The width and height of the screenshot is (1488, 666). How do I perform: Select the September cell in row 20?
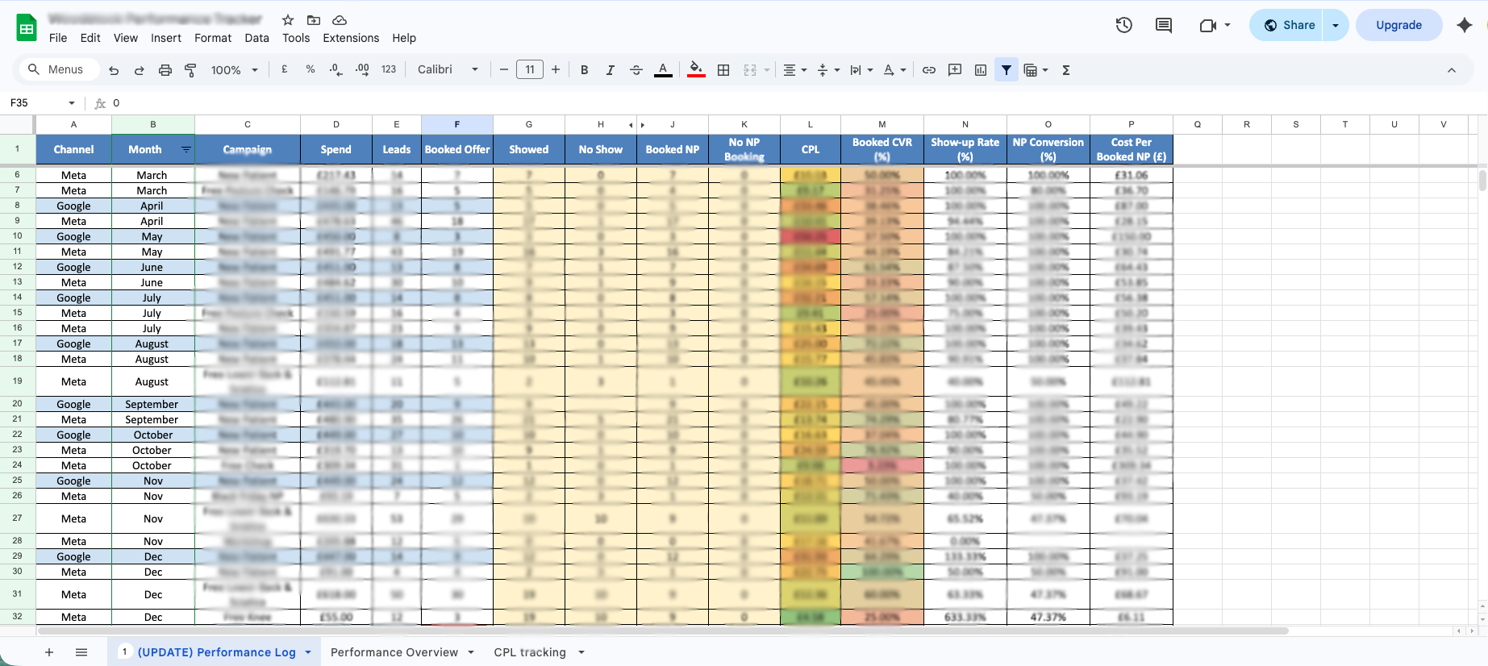click(x=152, y=404)
